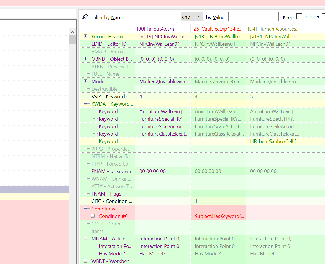The image size is (325, 264).
Task: Click Interaction Point 0 value in HumanResources column
Action: pyautogui.click(x=270, y=246)
